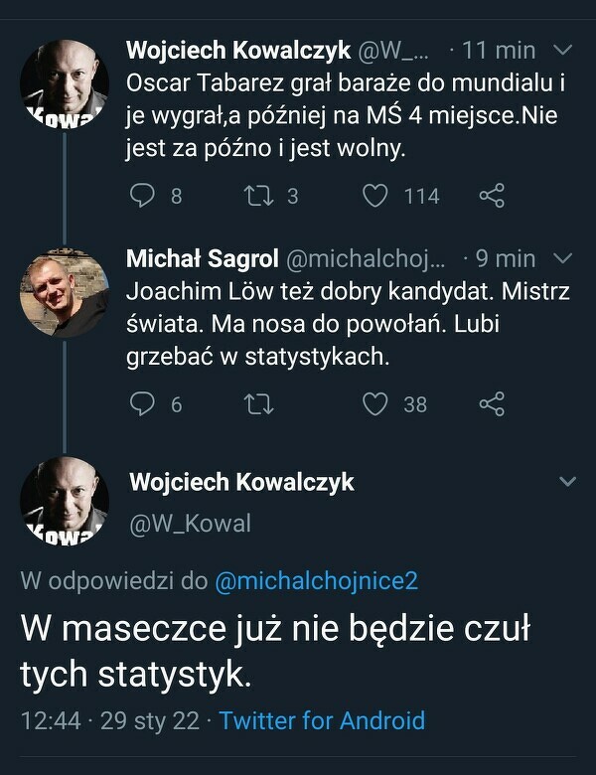Reply to Michał Sagrol's Joachim Löw tweet

(144, 403)
